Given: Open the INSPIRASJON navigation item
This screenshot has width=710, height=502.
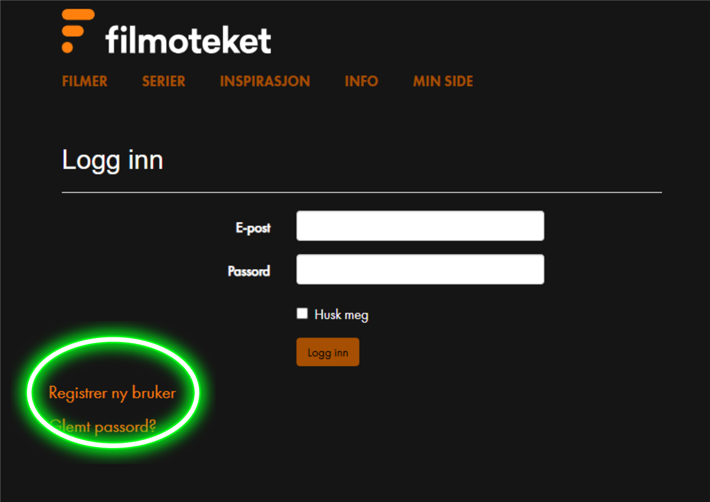Looking at the screenshot, I should click(265, 81).
